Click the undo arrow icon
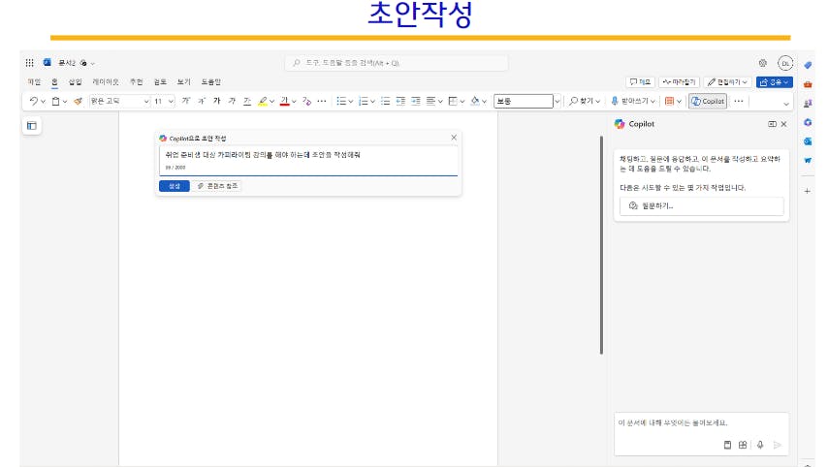Viewport: 828px width, 467px height. coord(34,101)
